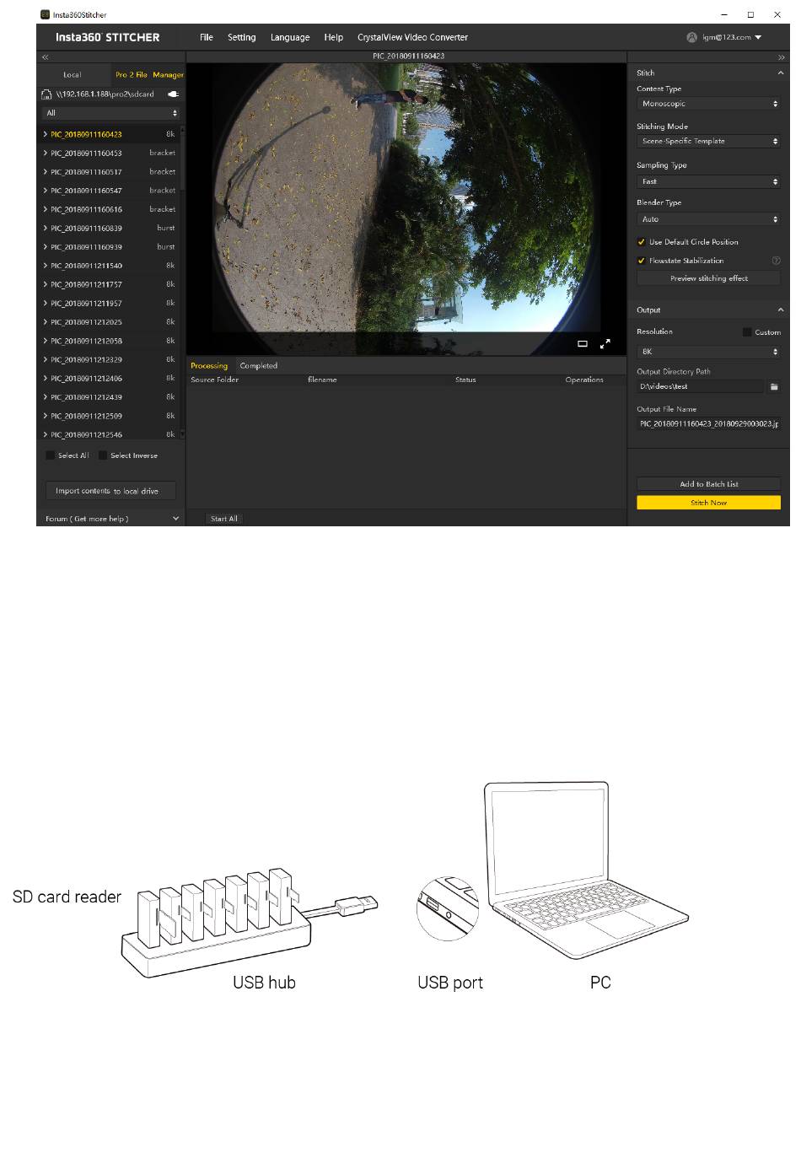Click the camera connection icon beside sdcard path
This screenshot has width=801, height=1169.
pyautogui.click(x=174, y=94)
